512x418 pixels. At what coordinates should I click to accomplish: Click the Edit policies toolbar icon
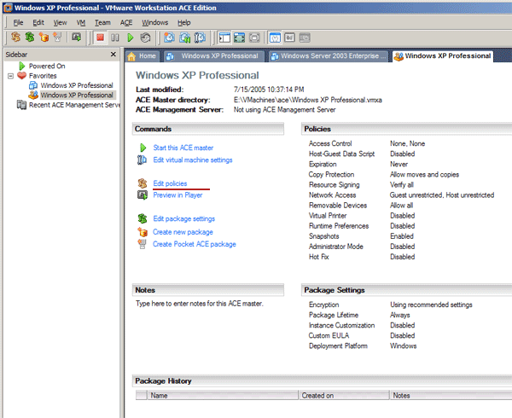click(15, 38)
